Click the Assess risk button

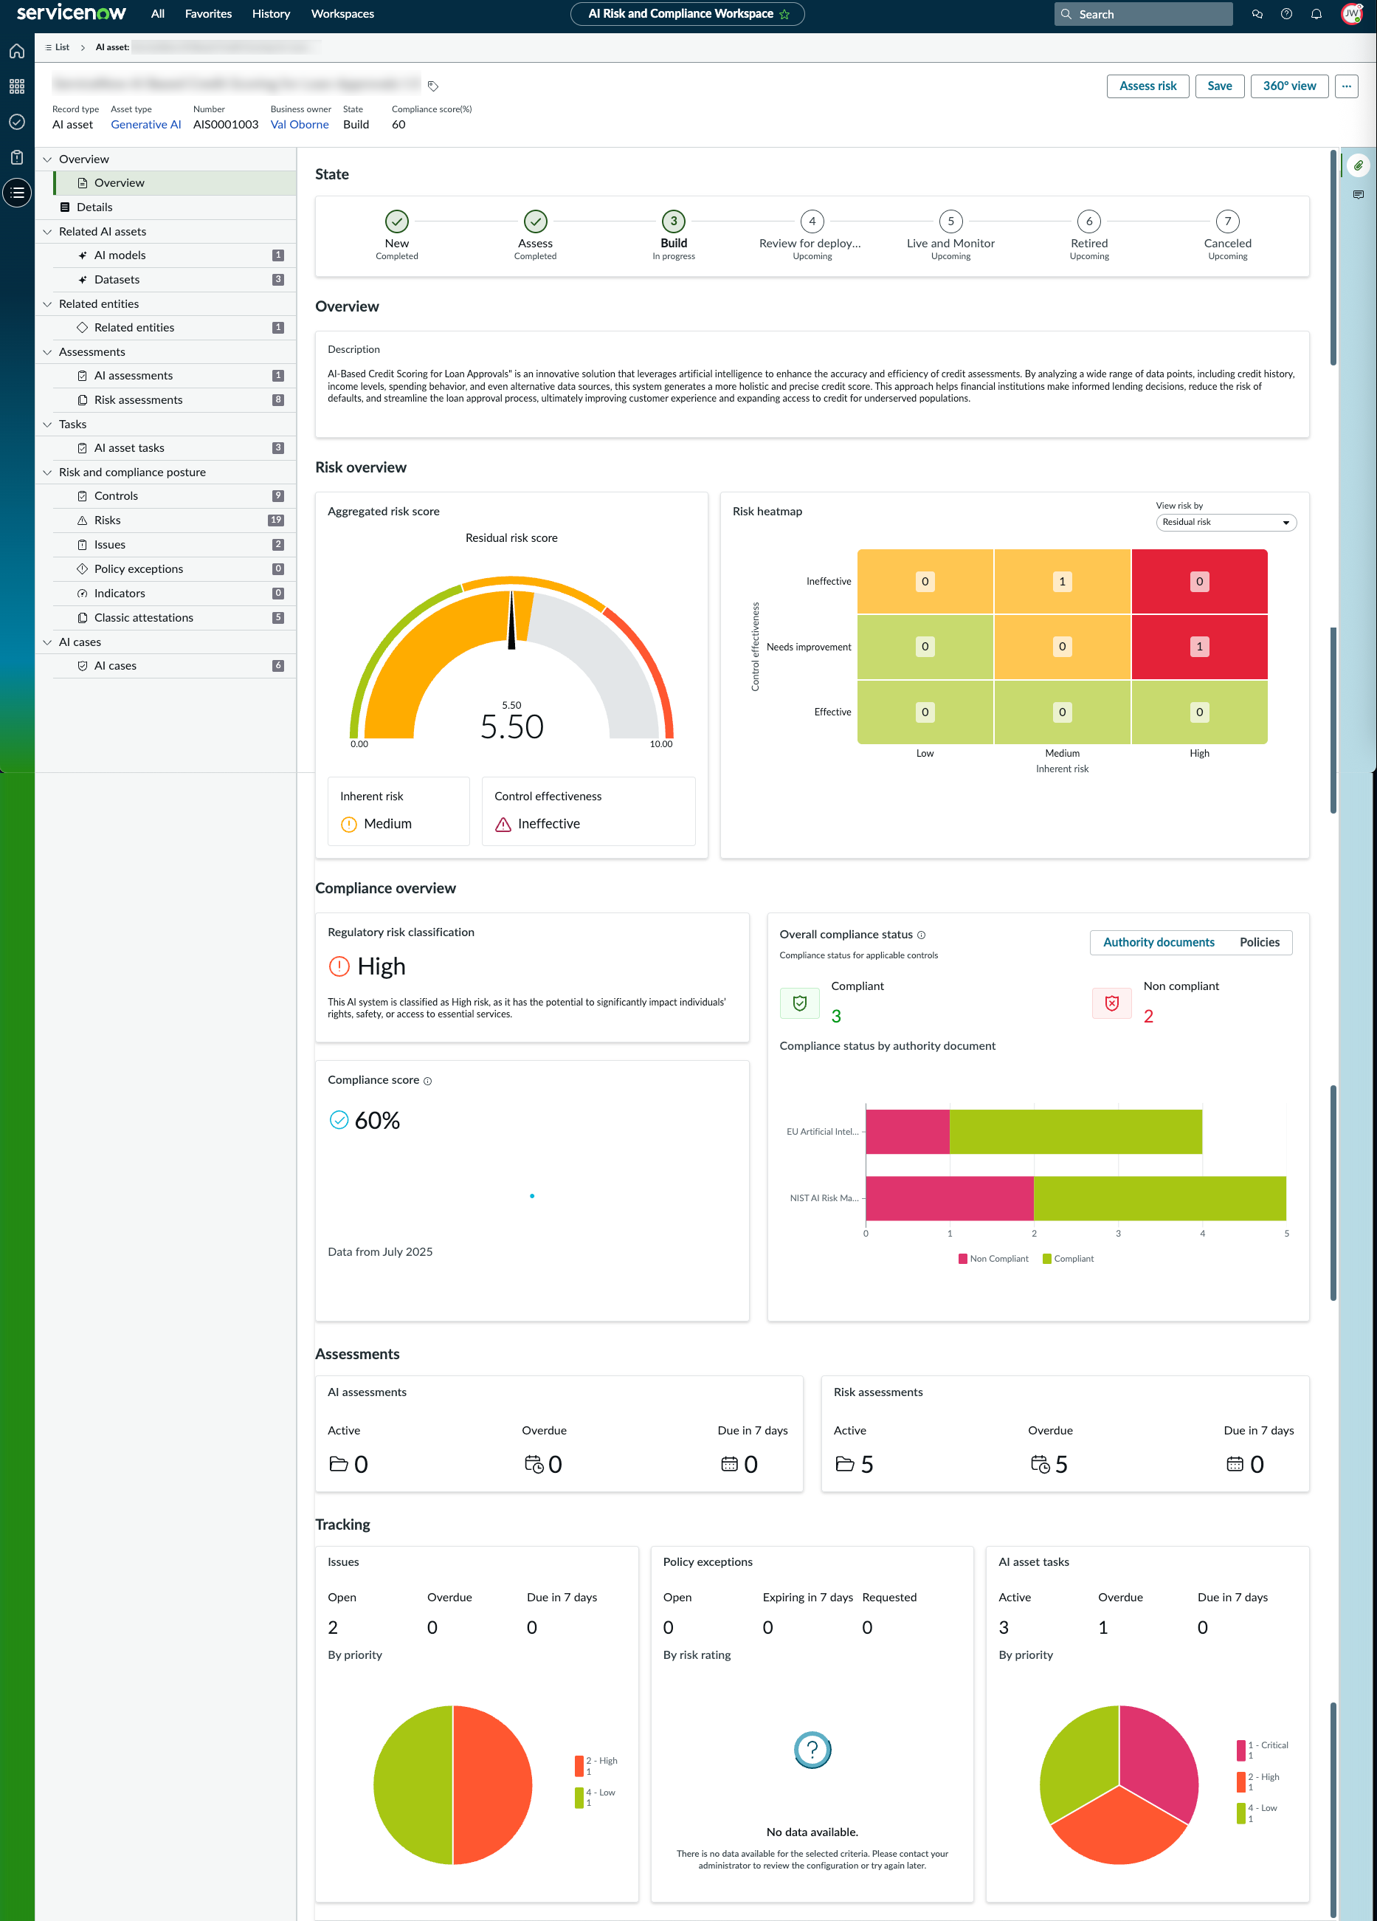click(1147, 86)
